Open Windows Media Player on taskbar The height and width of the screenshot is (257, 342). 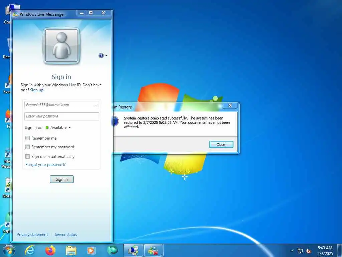coord(91,251)
